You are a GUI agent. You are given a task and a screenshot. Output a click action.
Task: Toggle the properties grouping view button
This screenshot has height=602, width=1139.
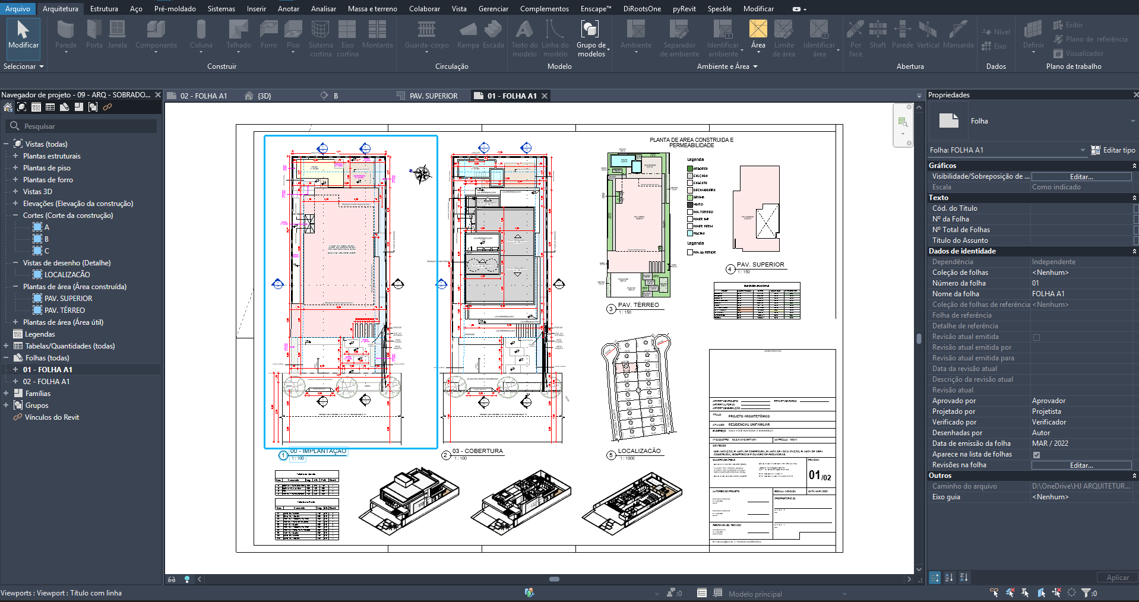click(x=935, y=577)
